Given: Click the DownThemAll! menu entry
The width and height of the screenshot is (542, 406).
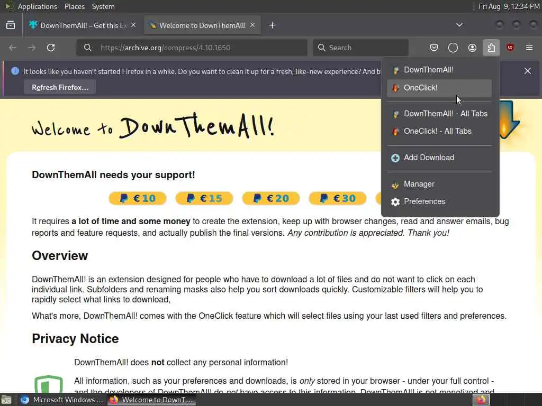Looking at the screenshot, I should 439,70.
